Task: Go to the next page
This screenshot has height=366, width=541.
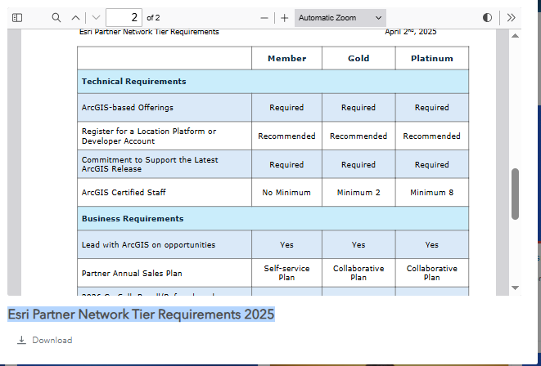Action: click(x=97, y=17)
